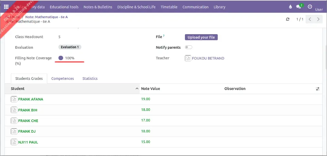Open the apps grid menu icon
The image size is (327, 156).
[6, 7]
